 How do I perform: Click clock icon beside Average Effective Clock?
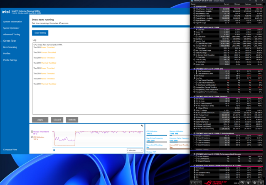tap(195, 46)
